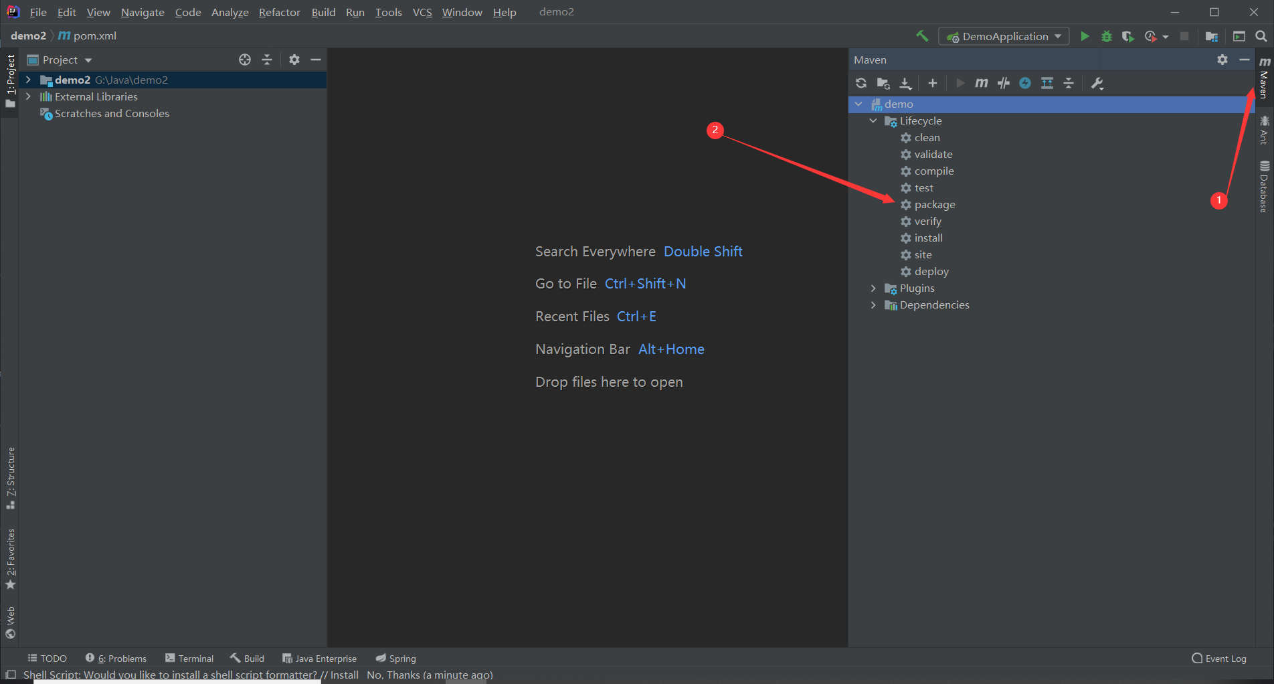This screenshot has width=1274, height=684.
Task: Collapse all in the Project panel
Action: pyautogui.click(x=267, y=60)
